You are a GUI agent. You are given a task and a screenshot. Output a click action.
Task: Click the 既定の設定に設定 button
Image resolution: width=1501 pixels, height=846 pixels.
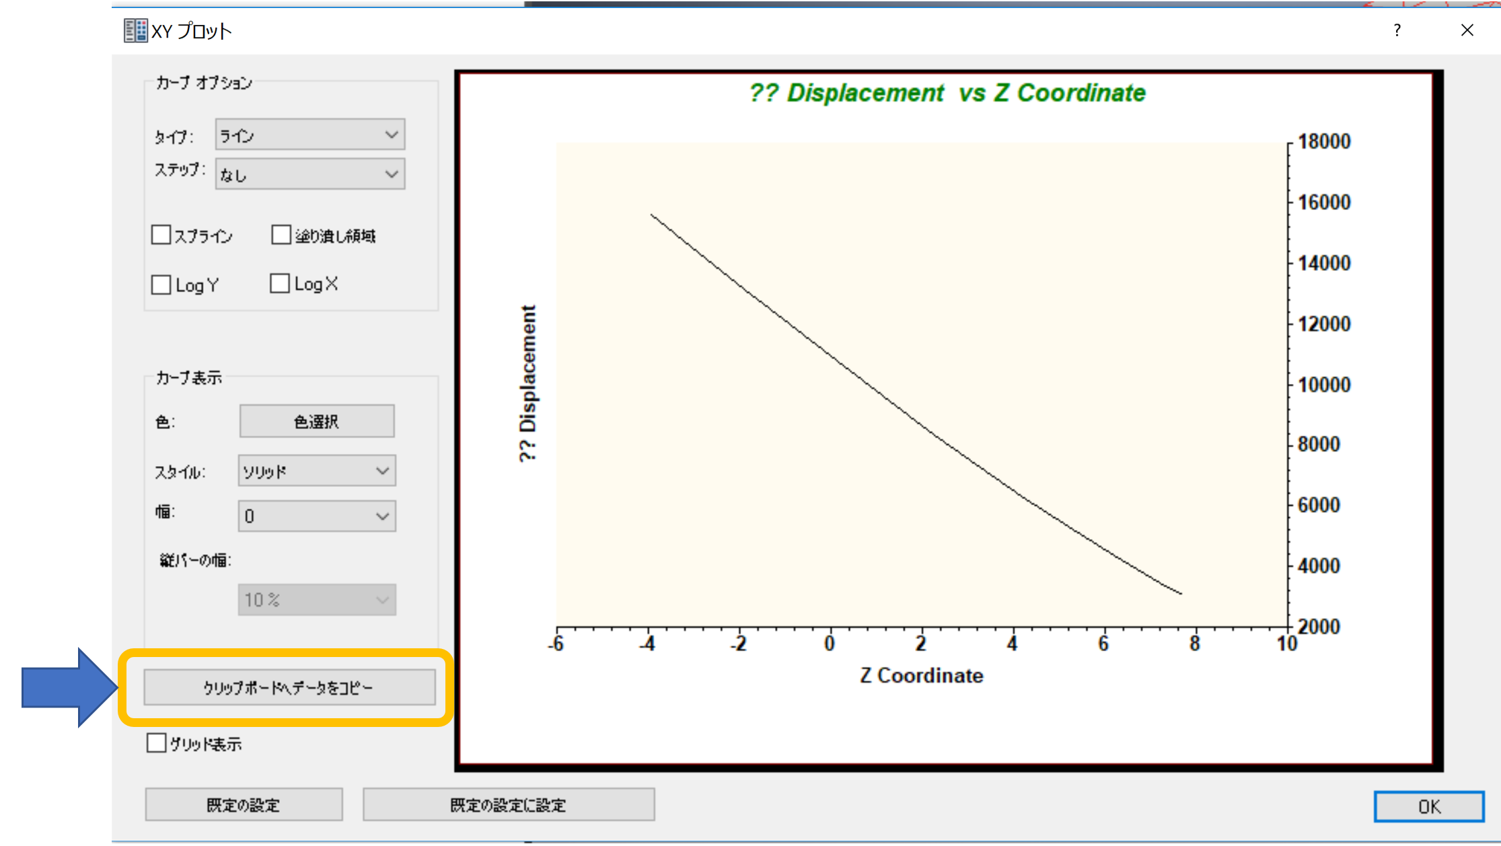pos(508,804)
